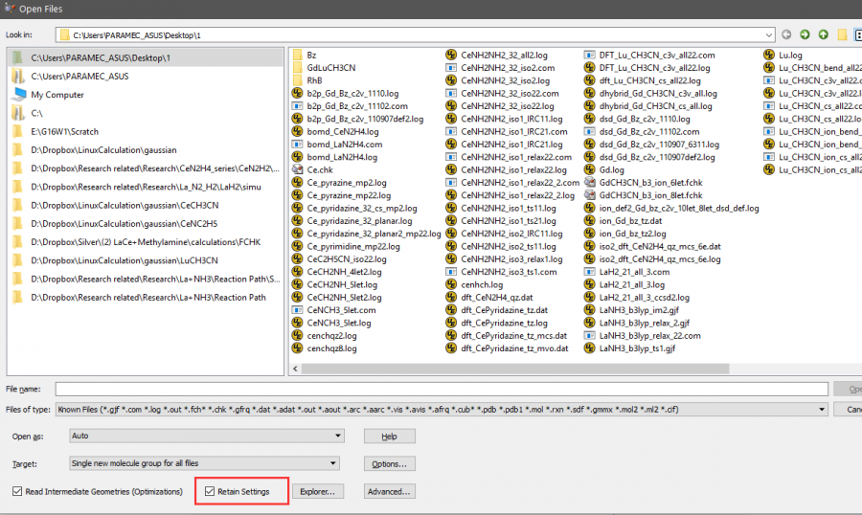Select the My Computer entry
The width and height of the screenshot is (862, 515).
point(57,95)
